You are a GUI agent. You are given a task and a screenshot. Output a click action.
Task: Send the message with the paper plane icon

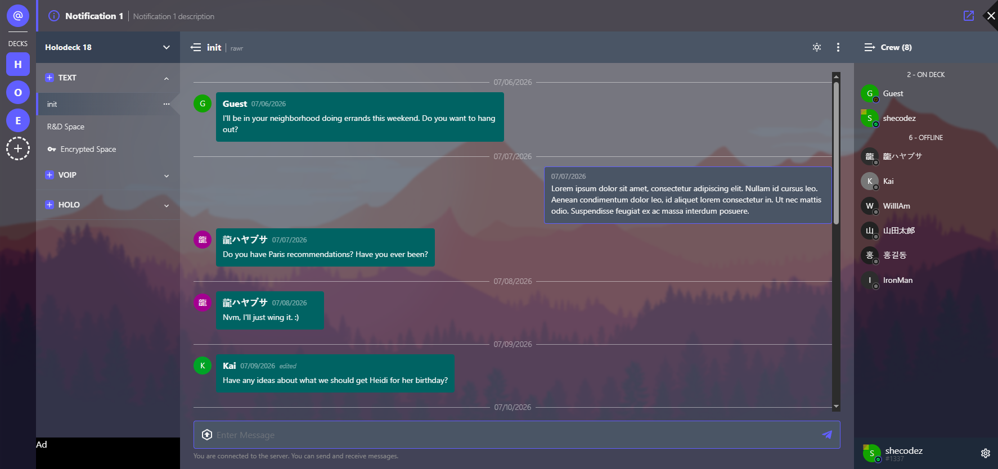click(x=827, y=435)
